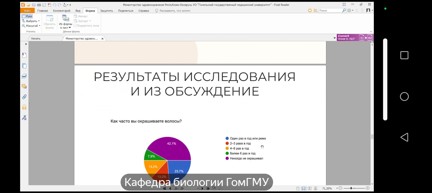
Task: Open the Выбрать selection dropdown
Action: (x=31, y=21)
